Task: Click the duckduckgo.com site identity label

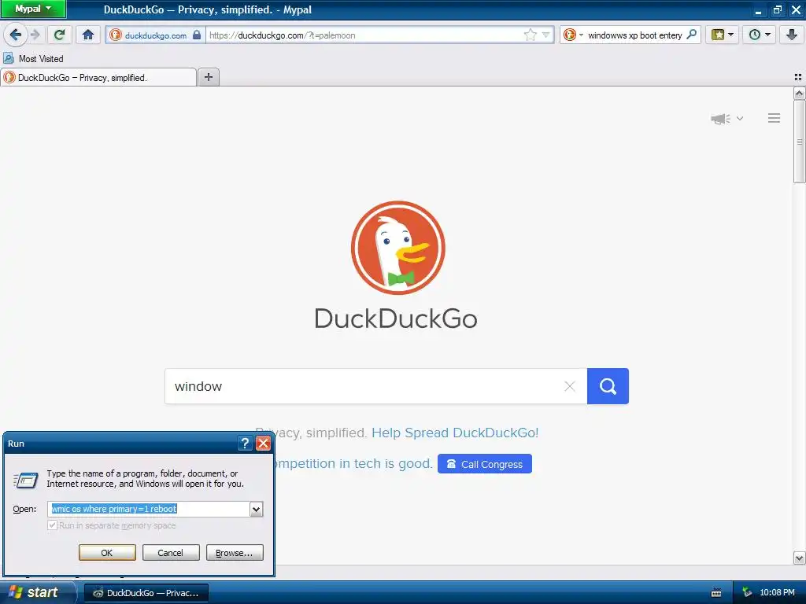Action: pos(156,35)
